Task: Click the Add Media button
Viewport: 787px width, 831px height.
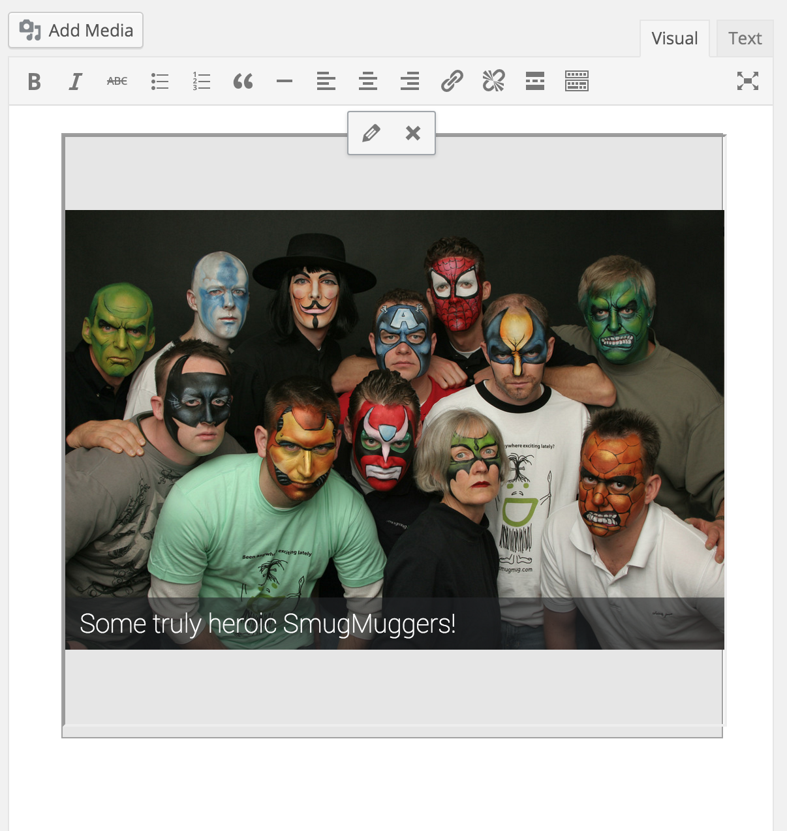Action: pos(76,30)
